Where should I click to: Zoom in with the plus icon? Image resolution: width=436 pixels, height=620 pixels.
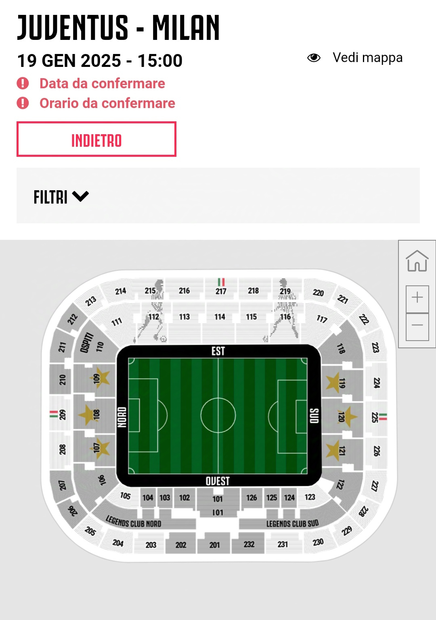pyautogui.click(x=417, y=298)
